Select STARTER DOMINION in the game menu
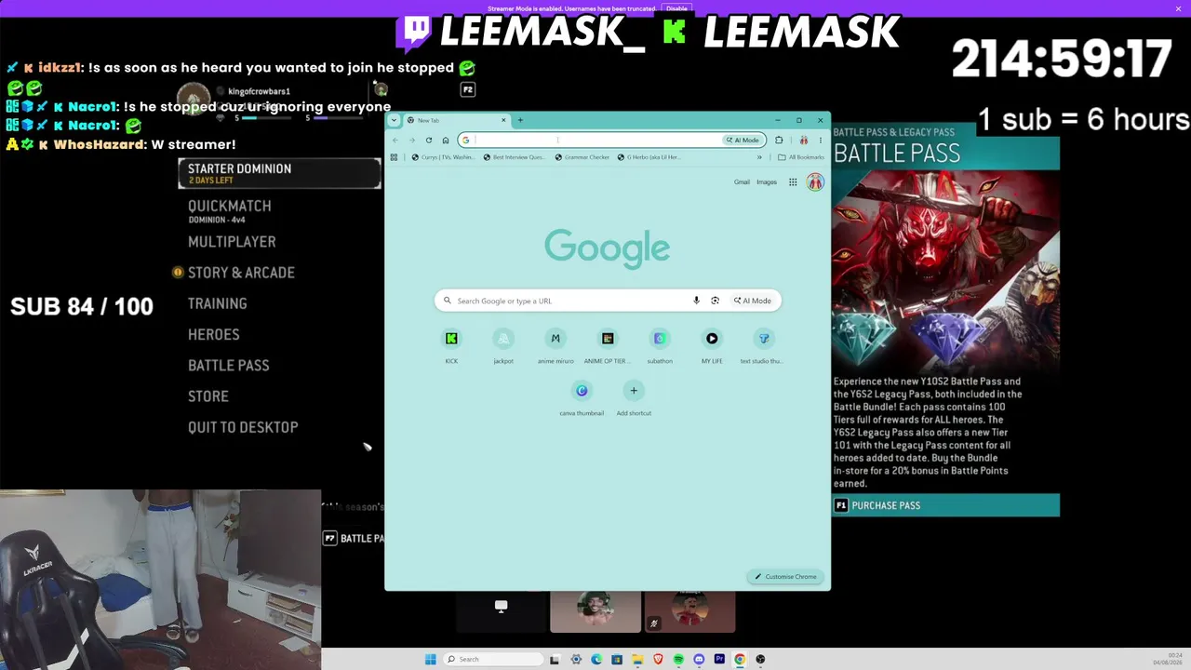 279,173
